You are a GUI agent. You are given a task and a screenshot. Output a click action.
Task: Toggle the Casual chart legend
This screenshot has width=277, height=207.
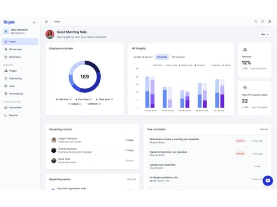199,65
